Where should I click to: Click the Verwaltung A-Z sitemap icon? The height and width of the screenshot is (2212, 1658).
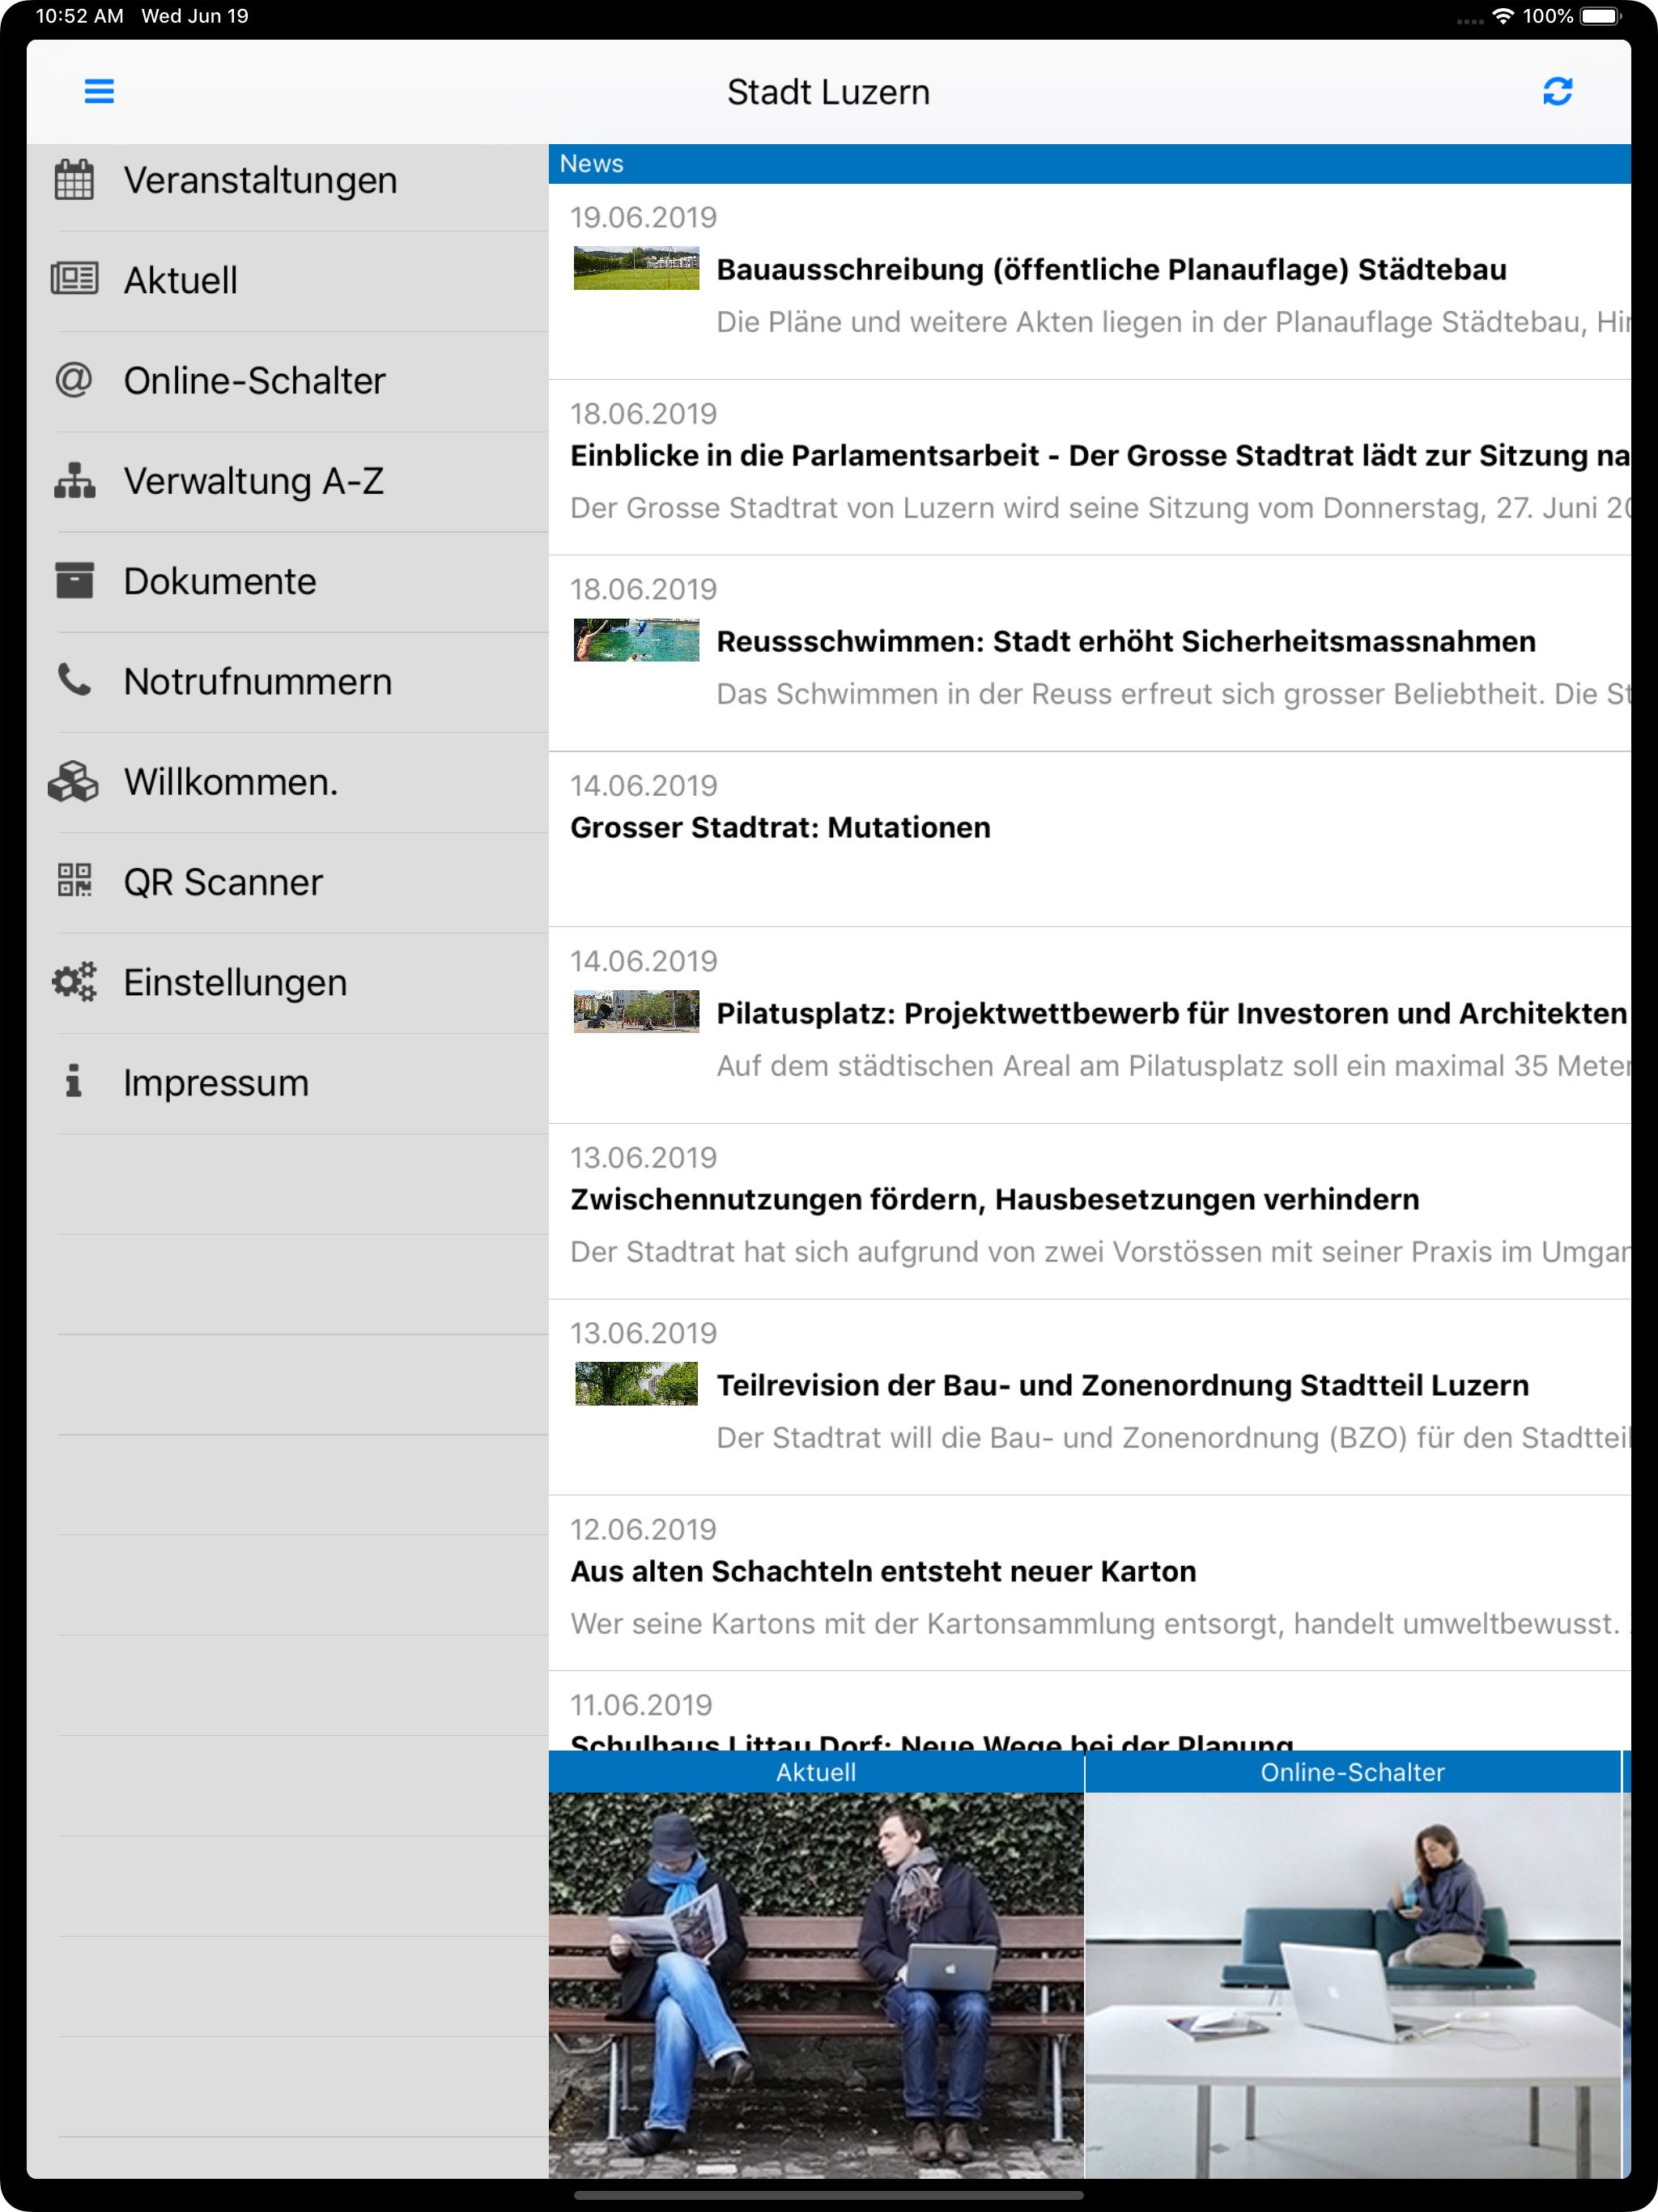tap(74, 481)
